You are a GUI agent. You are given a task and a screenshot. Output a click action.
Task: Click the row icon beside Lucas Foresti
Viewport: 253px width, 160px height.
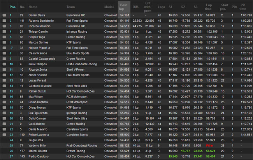coord(4,80)
